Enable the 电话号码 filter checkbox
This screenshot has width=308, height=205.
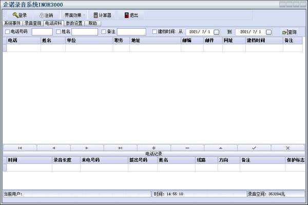(x=8, y=31)
